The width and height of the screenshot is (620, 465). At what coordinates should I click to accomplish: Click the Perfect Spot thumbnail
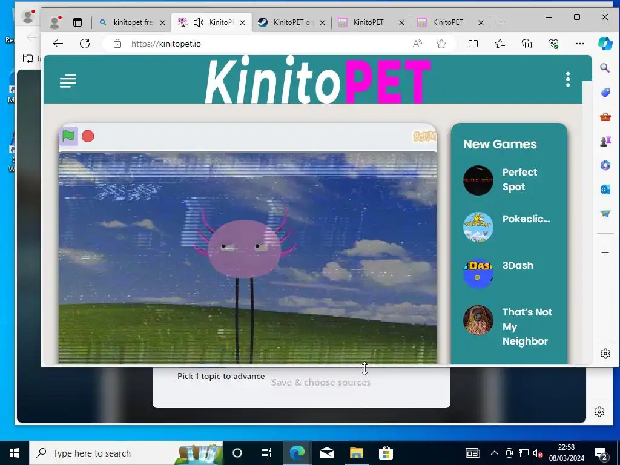478,180
